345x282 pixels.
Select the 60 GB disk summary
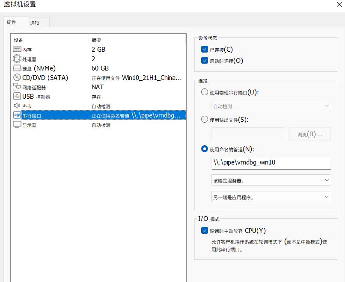click(x=100, y=68)
